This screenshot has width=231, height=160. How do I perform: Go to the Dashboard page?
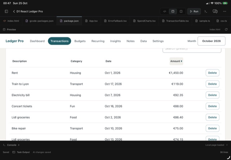37,41
